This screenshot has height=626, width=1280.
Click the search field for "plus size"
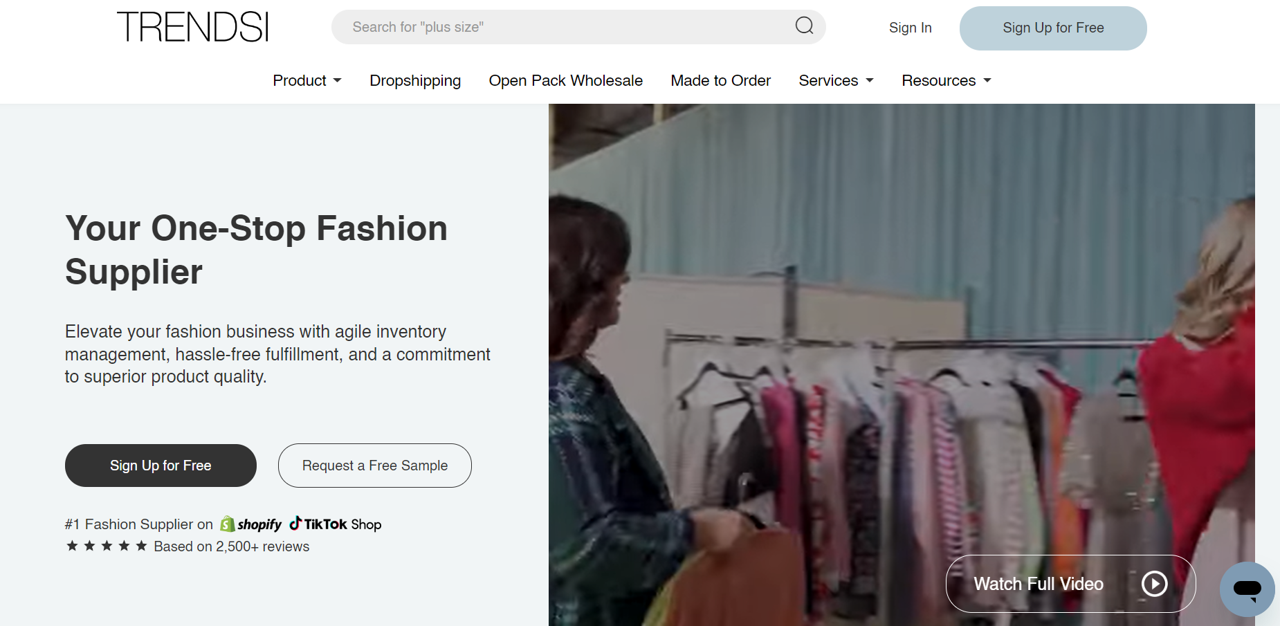[x=578, y=27]
